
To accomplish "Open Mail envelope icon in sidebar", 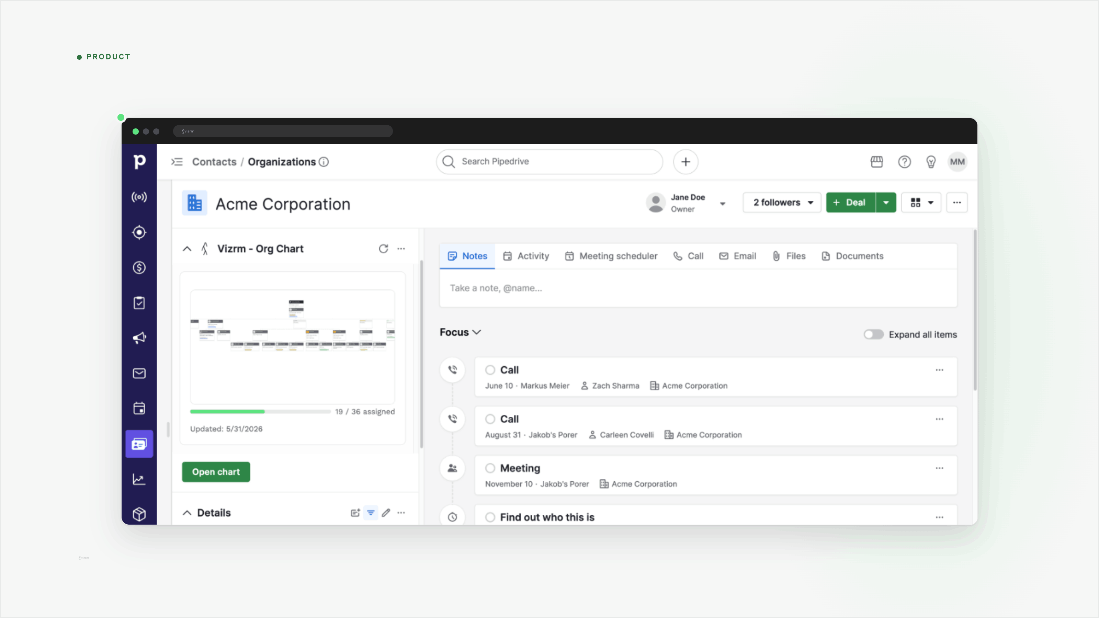I will tap(139, 374).
